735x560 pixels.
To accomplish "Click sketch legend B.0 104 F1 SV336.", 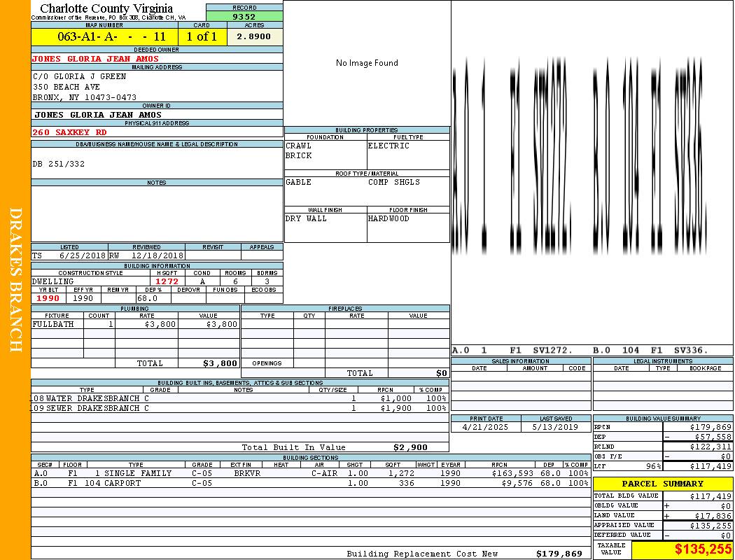I will (650, 350).
